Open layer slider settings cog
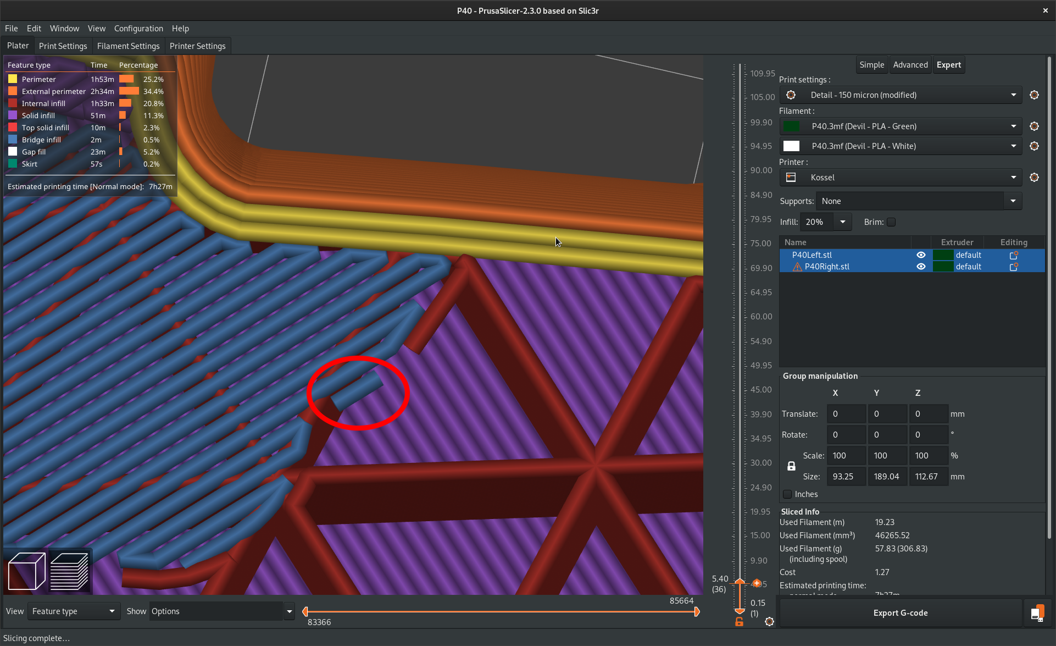Viewport: 1056px width, 646px height. [x=769, y=622]
